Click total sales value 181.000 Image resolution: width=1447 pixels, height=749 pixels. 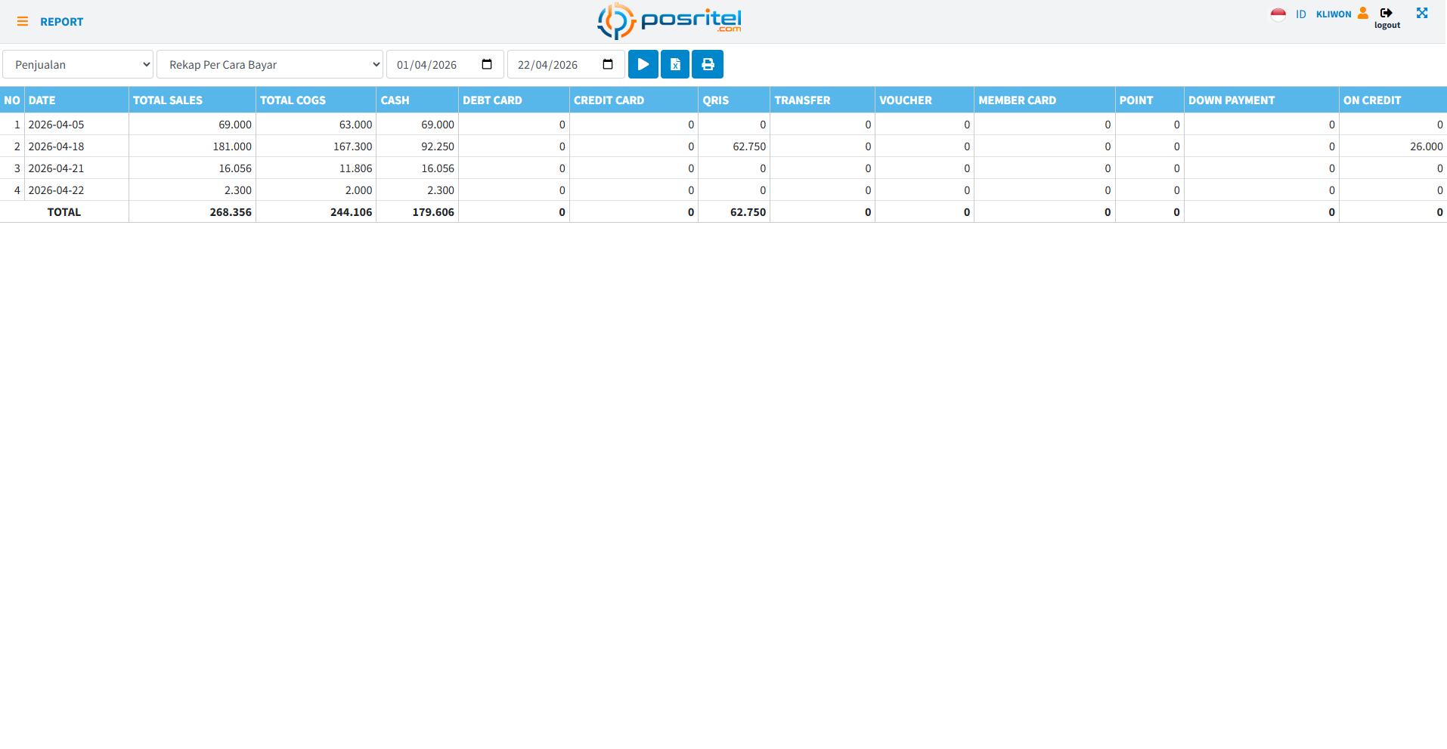pos(232,146)
